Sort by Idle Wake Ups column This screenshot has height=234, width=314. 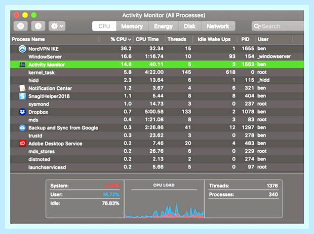click(x=215, y=39)
